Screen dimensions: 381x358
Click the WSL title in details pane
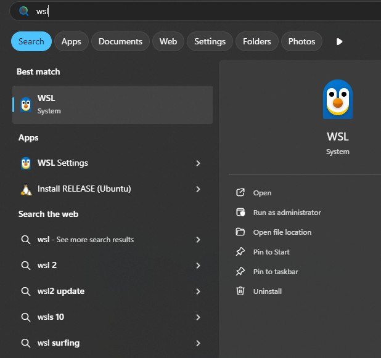click(x=337, y=137)
